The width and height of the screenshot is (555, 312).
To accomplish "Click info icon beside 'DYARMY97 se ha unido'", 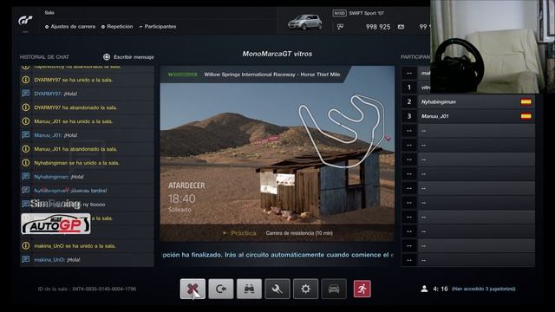I will [x=25, y=80].
